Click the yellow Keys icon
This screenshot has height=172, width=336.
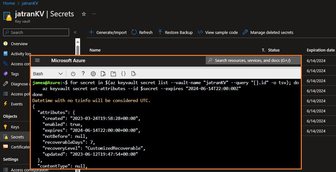6,127
